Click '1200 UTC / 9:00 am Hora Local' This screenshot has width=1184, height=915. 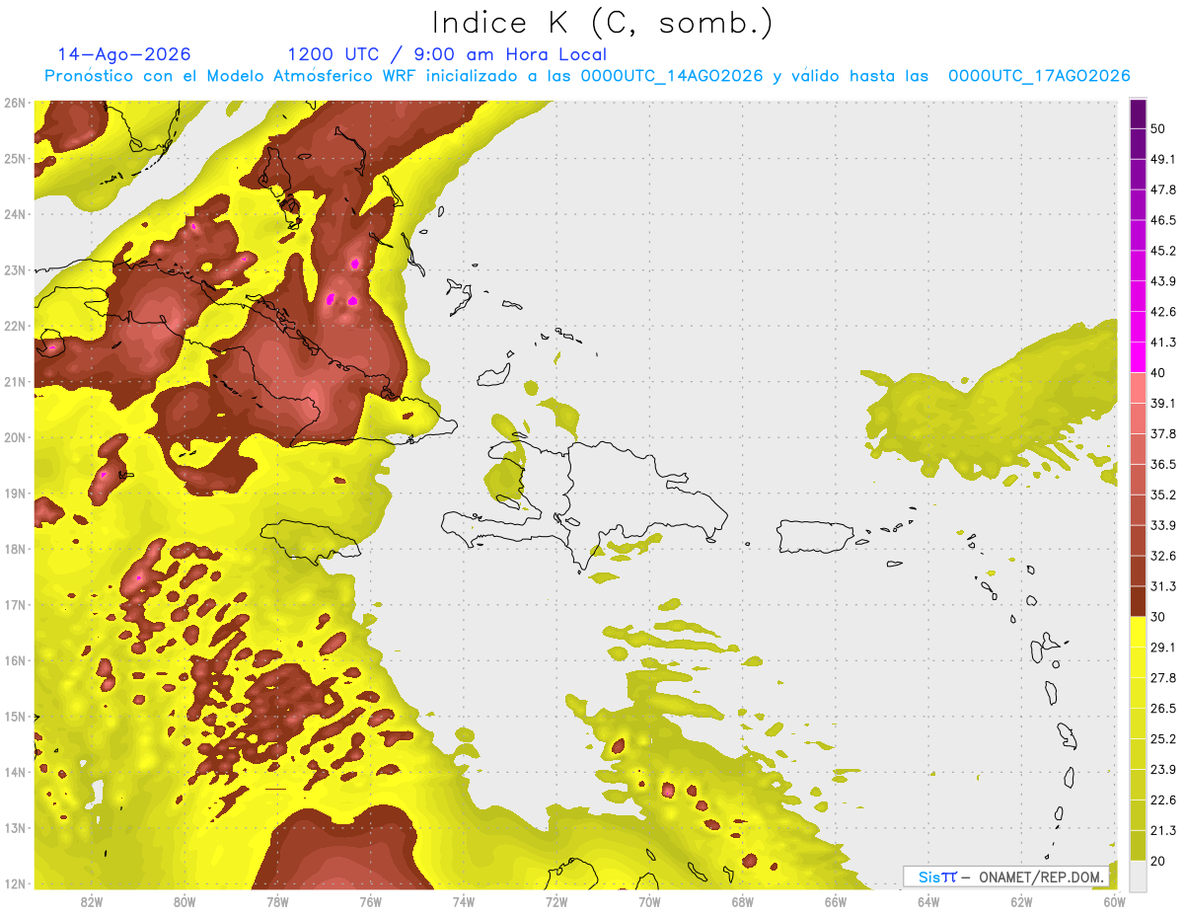coord(447,54)
